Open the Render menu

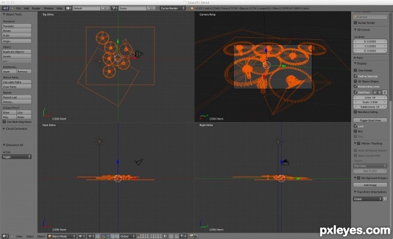pyautogui.click(x=36, y=8)
